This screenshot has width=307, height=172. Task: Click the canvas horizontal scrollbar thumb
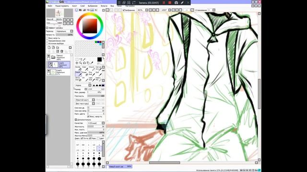tap(165, 162)
